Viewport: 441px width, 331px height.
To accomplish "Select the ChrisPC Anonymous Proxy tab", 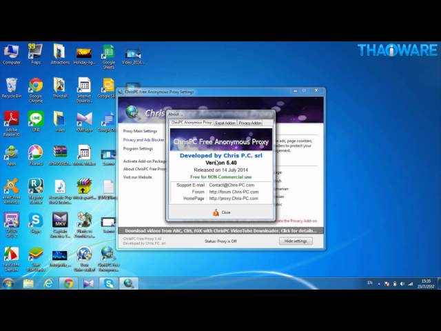I will pos(192,123).
